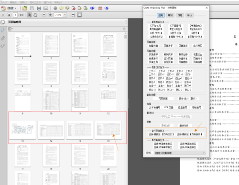
Task: Click the 上下+1 trim button
Action: 152,71
